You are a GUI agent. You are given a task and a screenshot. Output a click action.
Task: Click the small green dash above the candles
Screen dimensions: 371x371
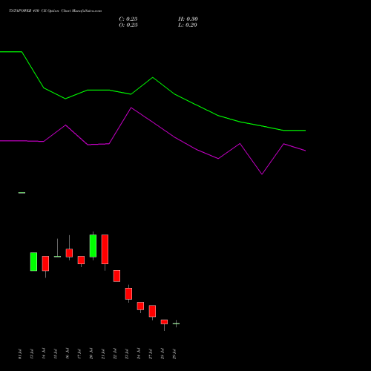pyautogui.click(x=22, y=193)
